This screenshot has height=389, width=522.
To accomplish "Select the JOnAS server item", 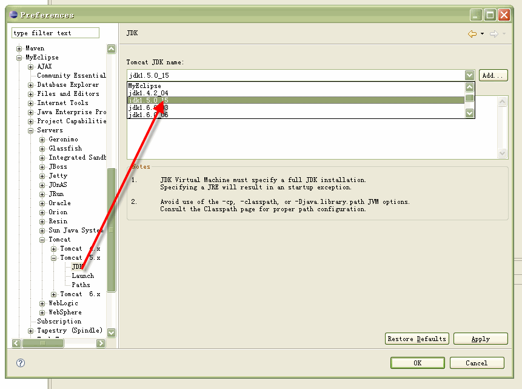I will 58,184.
